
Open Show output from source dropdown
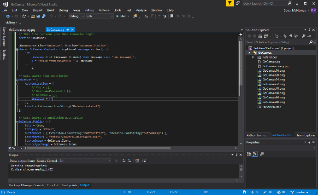[74, 161]
